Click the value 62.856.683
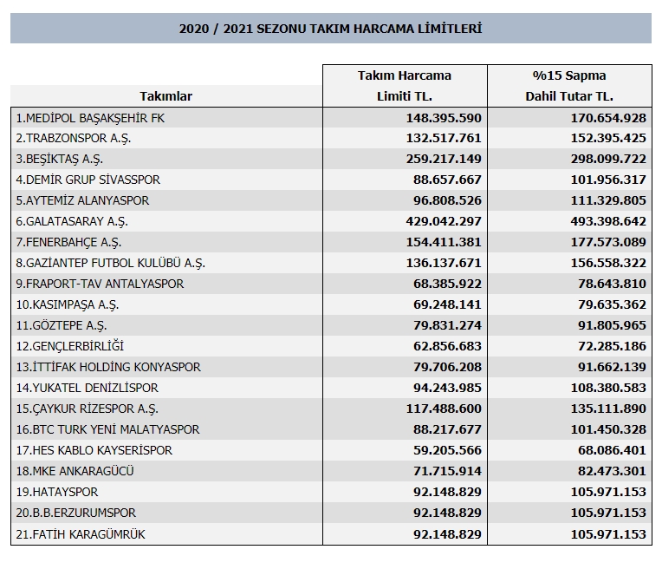 [x=447, y=346]
